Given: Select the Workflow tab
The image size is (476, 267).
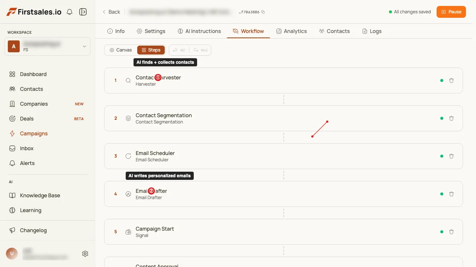Looking at the screenshot, I should [x=248, y=31].
